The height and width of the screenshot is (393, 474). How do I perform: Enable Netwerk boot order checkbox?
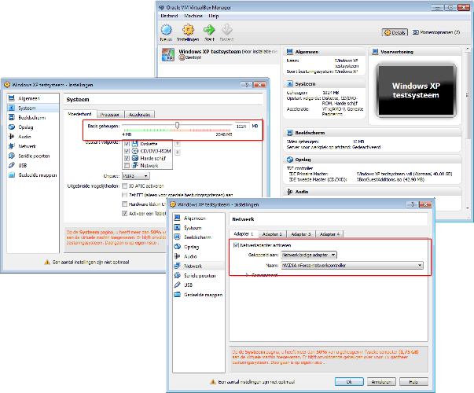127,165
